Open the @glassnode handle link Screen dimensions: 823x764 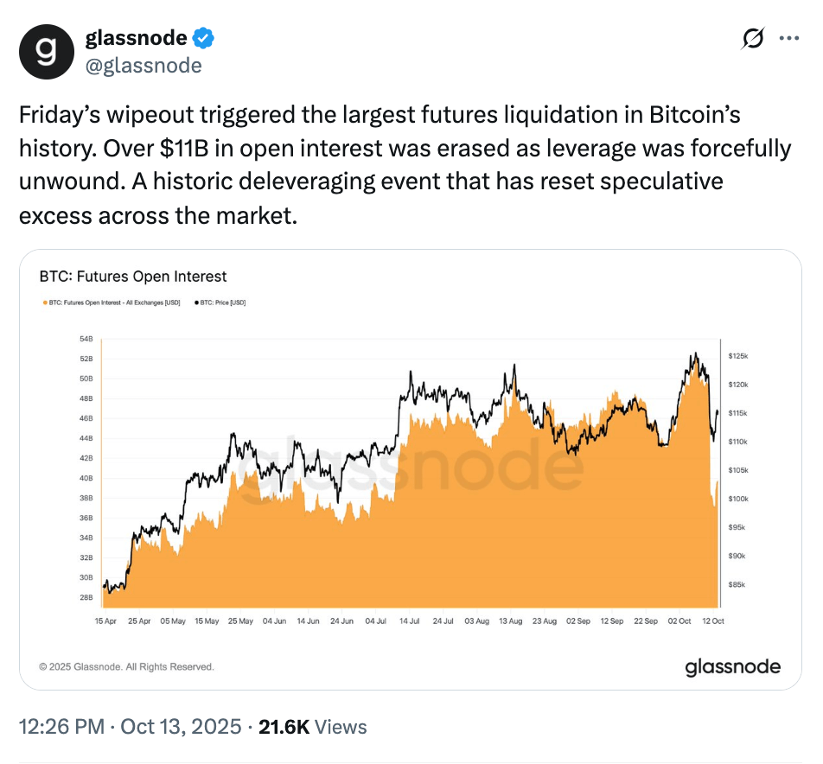tap(144, 66)
